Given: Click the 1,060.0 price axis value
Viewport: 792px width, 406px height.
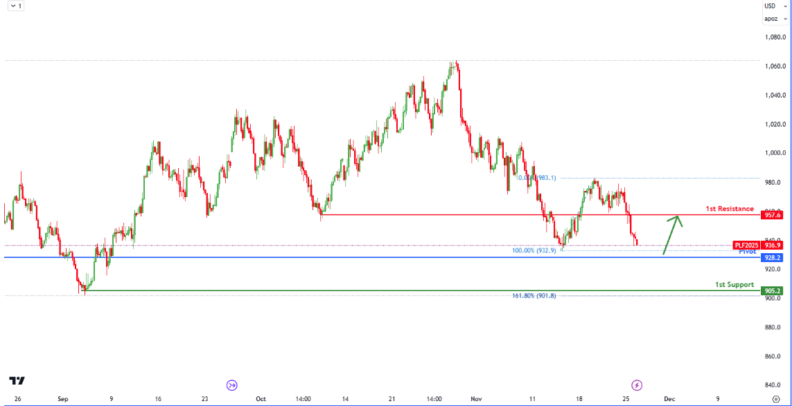Looking at the screenshot, I should pos(775,66).
